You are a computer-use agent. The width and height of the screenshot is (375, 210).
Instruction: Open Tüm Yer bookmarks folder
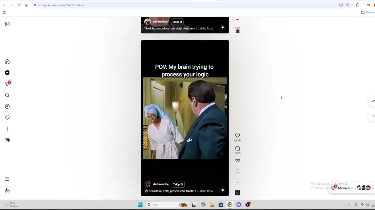368,13
